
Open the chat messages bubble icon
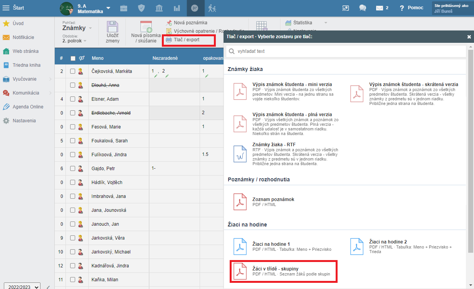point(363,8)
